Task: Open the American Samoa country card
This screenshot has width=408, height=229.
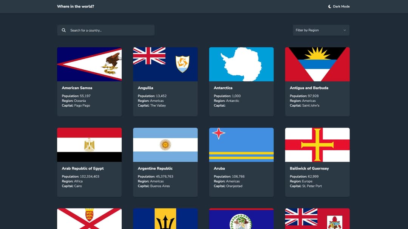Action: (89, 81)
